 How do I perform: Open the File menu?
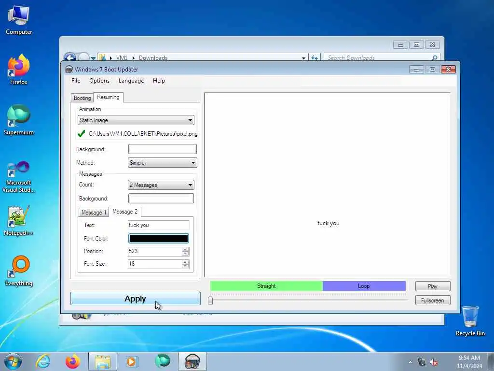(x=76, y=81)
